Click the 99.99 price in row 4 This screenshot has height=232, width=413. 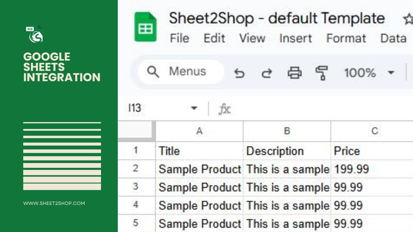coord(372,205)
